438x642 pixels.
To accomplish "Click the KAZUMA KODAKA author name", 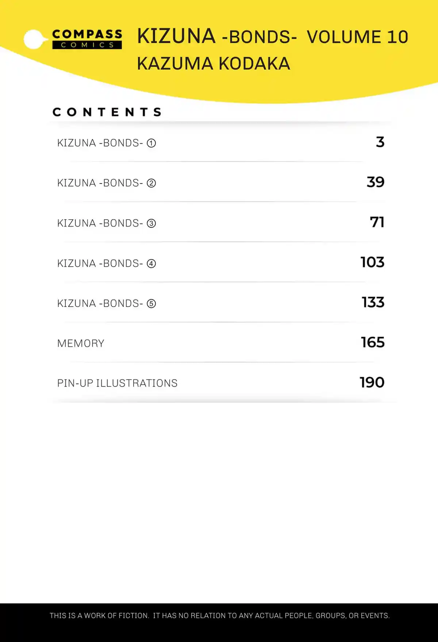I will coord(214,64).
